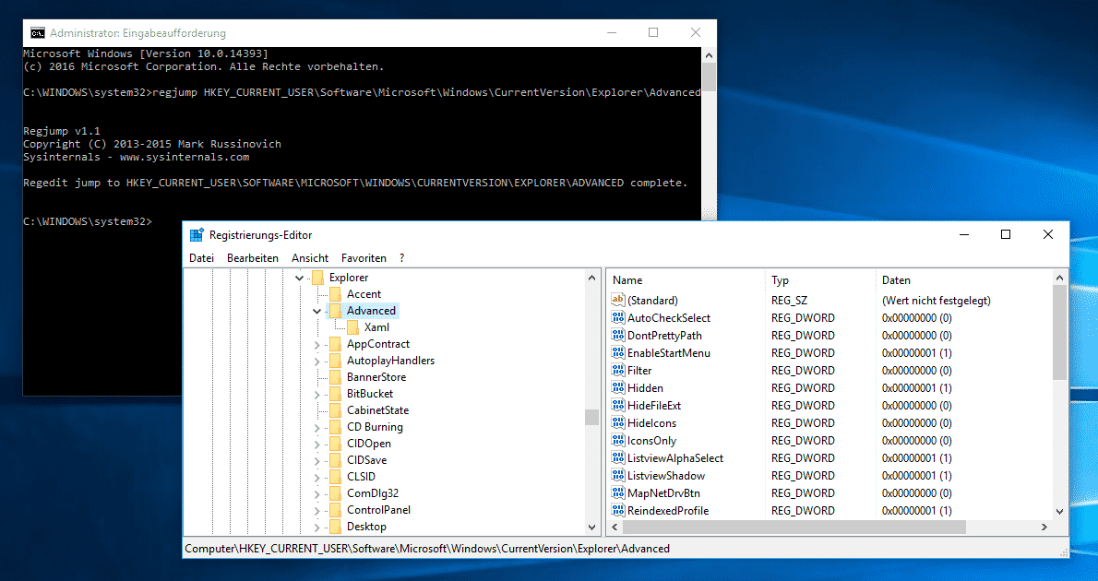Viewport: 1098px width, 581px height.
Task: Select the HideIcons DWORD icon
Action: [x=617, y=422]
